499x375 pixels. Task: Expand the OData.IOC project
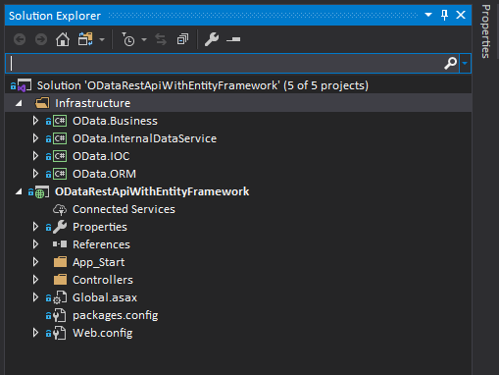coord(35,156)
